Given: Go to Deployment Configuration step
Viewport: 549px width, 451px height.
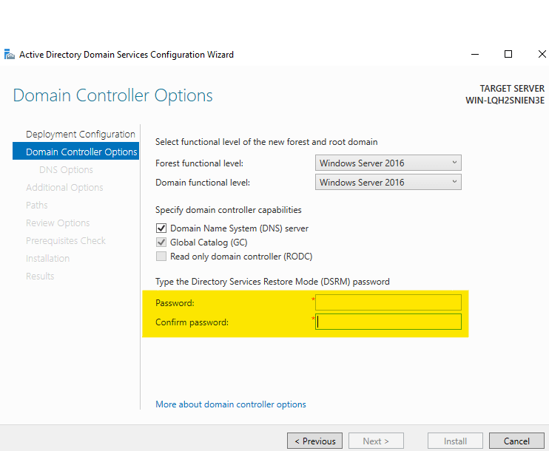Looking at the screenshot, I should click(x=80, y=135).
